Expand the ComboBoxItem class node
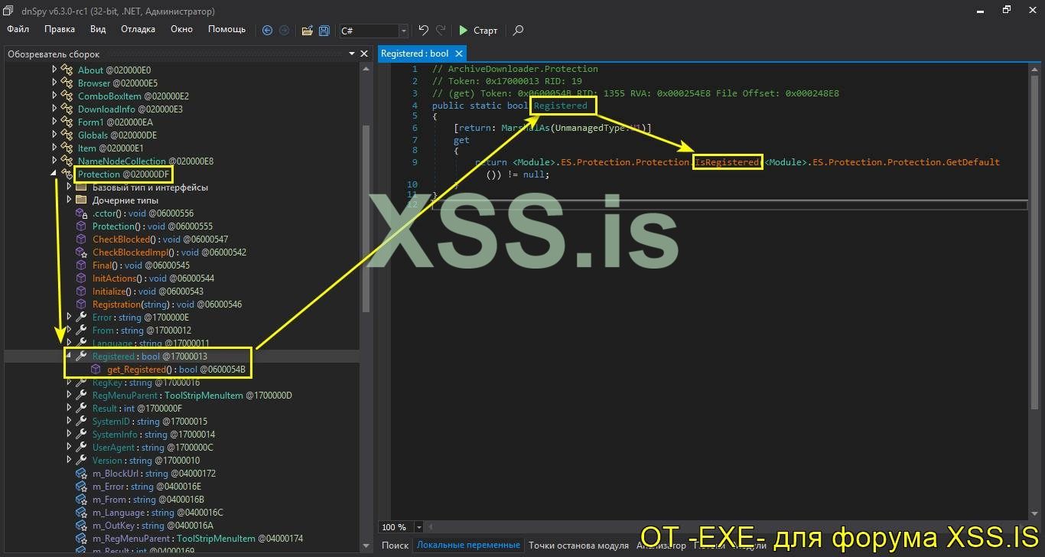 (x=54, y=96)
